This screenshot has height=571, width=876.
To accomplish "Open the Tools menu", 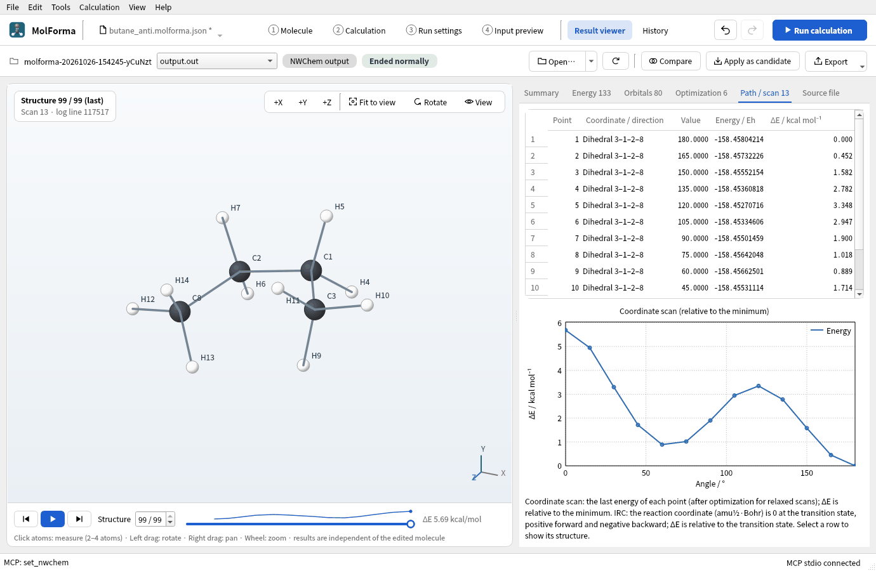I will point(61,7).
